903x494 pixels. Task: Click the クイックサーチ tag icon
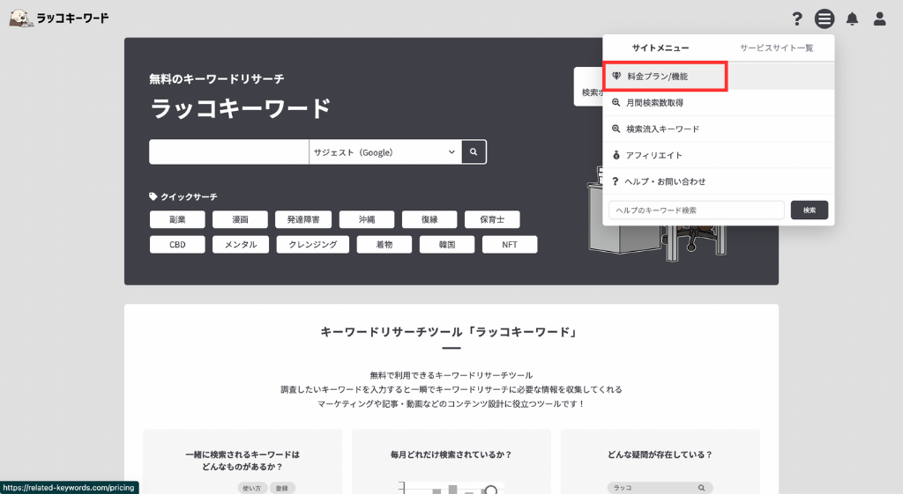(x=153, y=196)
